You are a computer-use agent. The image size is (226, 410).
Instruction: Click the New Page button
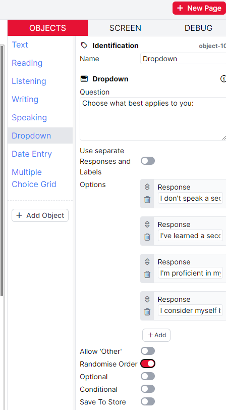(x=199, y=8)
